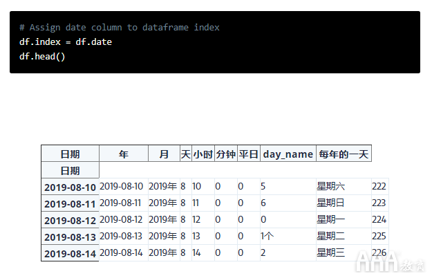432x276 pixels.
Task: Click the 平日 column header
Action: pos(249,154)
